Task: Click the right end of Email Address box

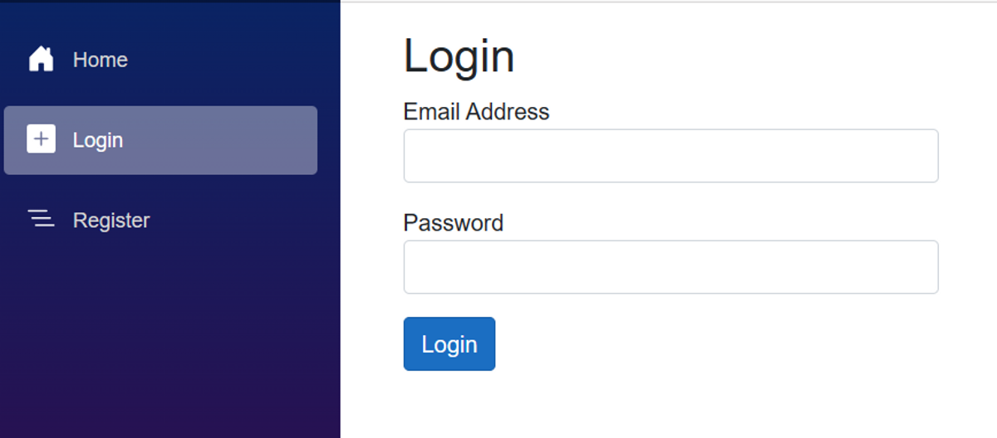Action: (x=922, y=156)
